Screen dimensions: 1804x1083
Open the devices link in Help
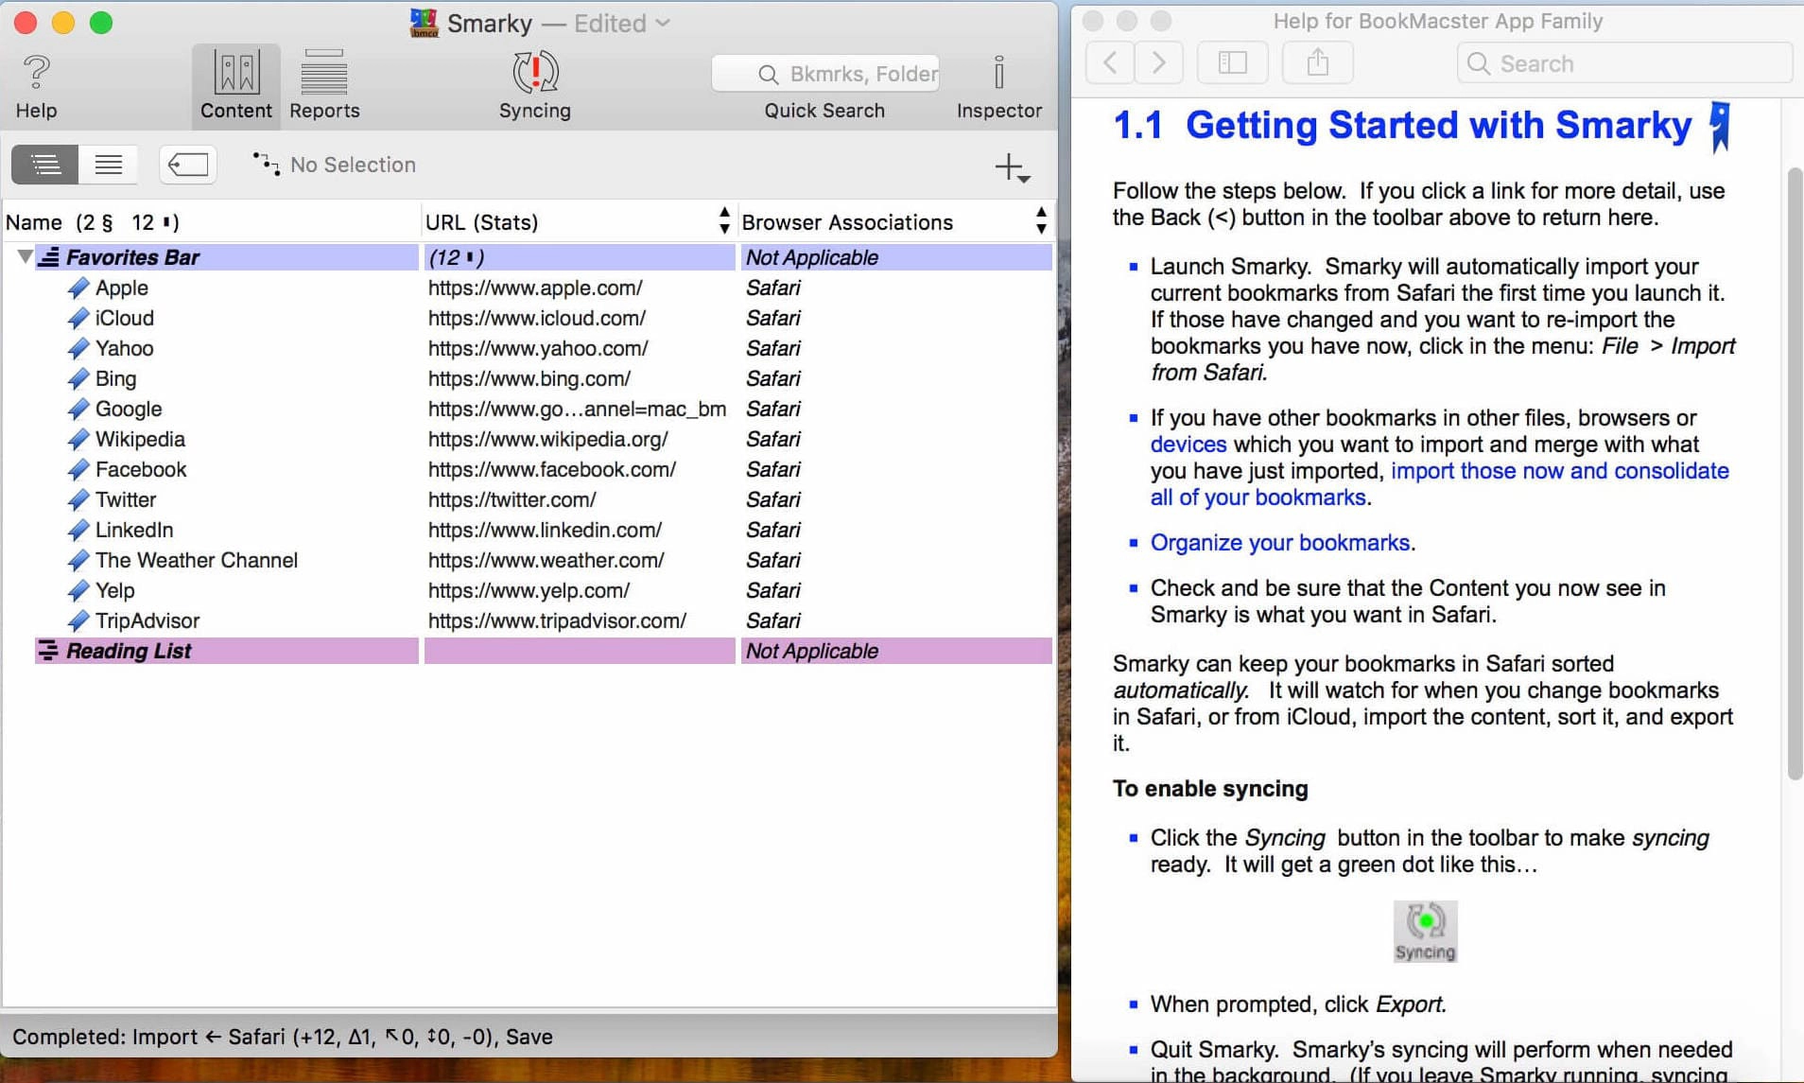1188,444
